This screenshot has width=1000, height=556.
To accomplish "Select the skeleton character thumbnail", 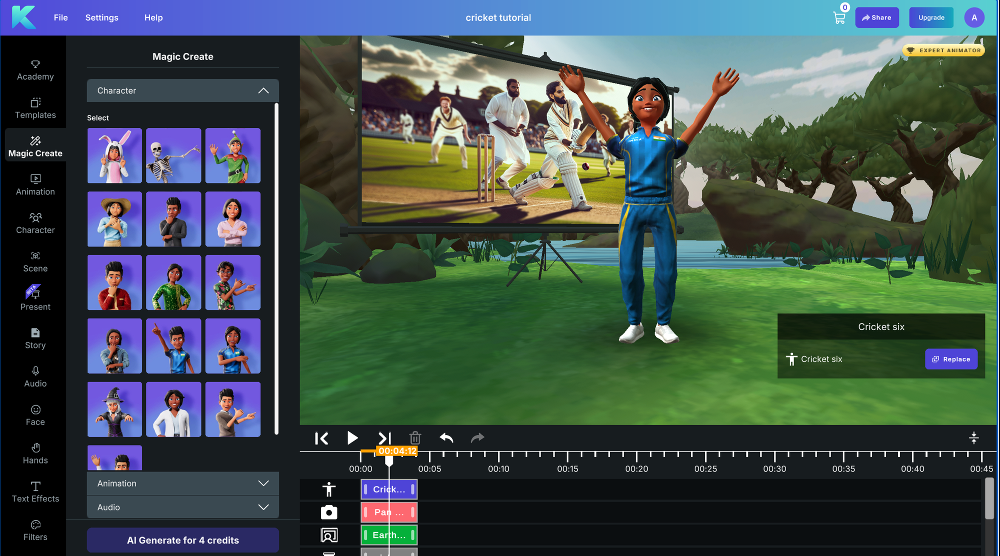I will pyautogui.click(x=173, y=155).
